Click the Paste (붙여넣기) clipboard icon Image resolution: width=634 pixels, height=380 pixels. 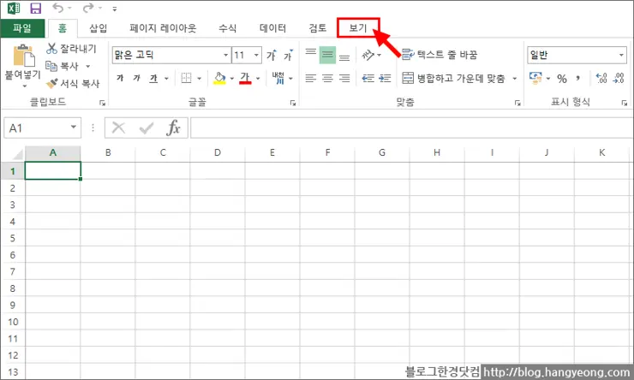22,58
